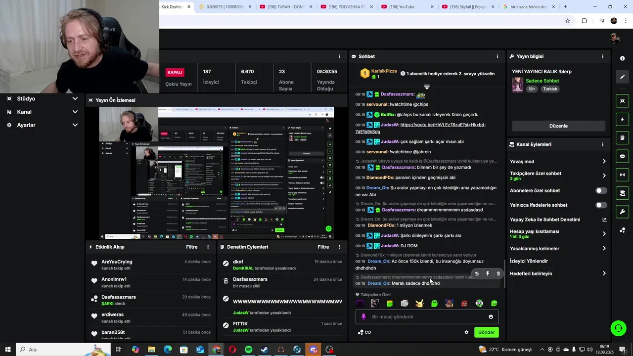Toggle the document panel icon in right sidebar

click(x=622, y=137)
